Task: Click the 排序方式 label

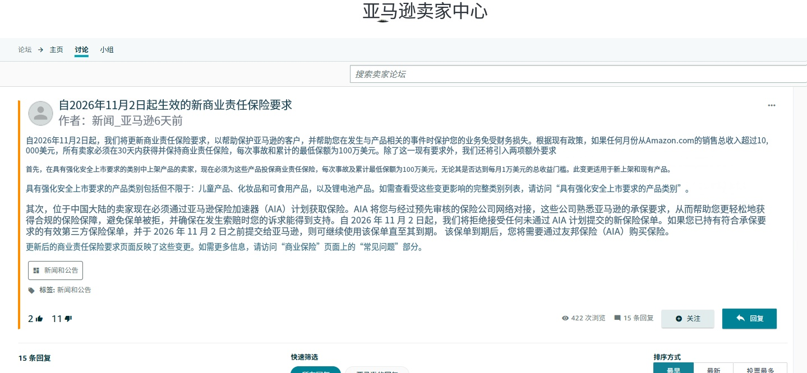Action: (x=667, y=357)
